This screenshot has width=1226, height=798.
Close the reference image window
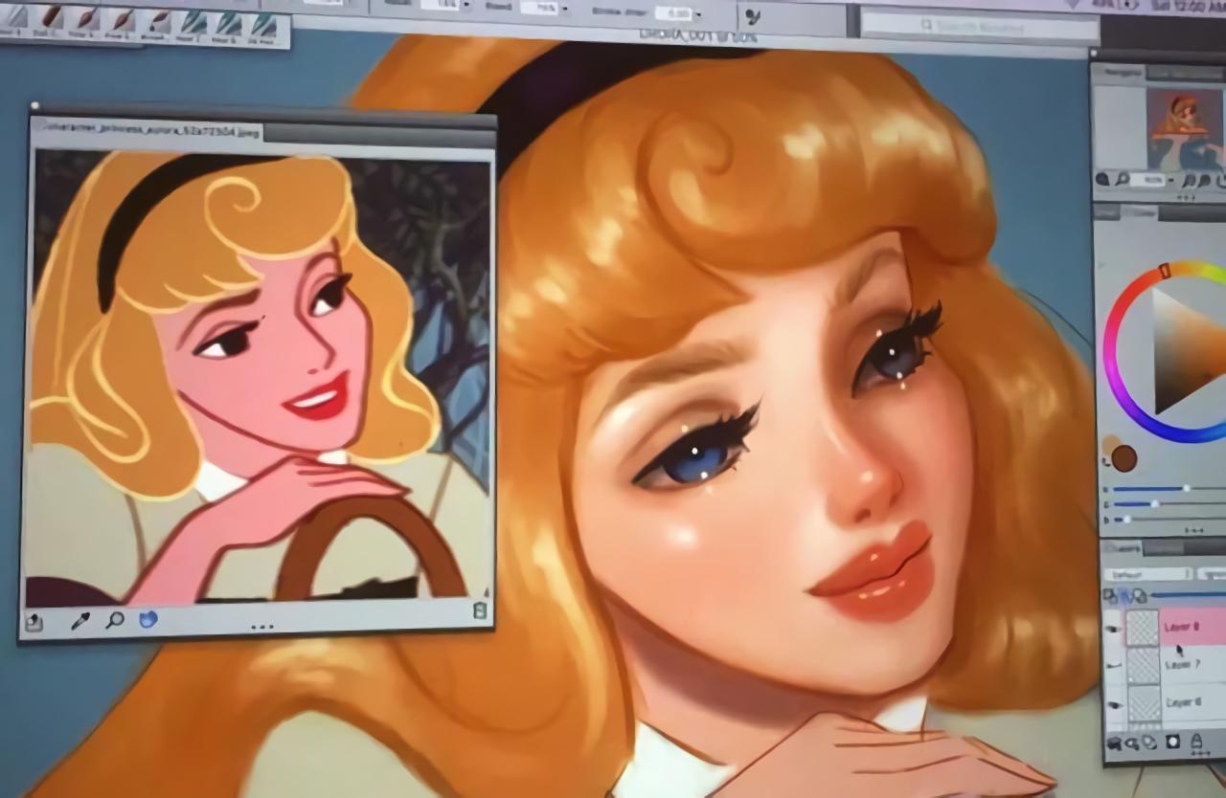click(34, 106)
